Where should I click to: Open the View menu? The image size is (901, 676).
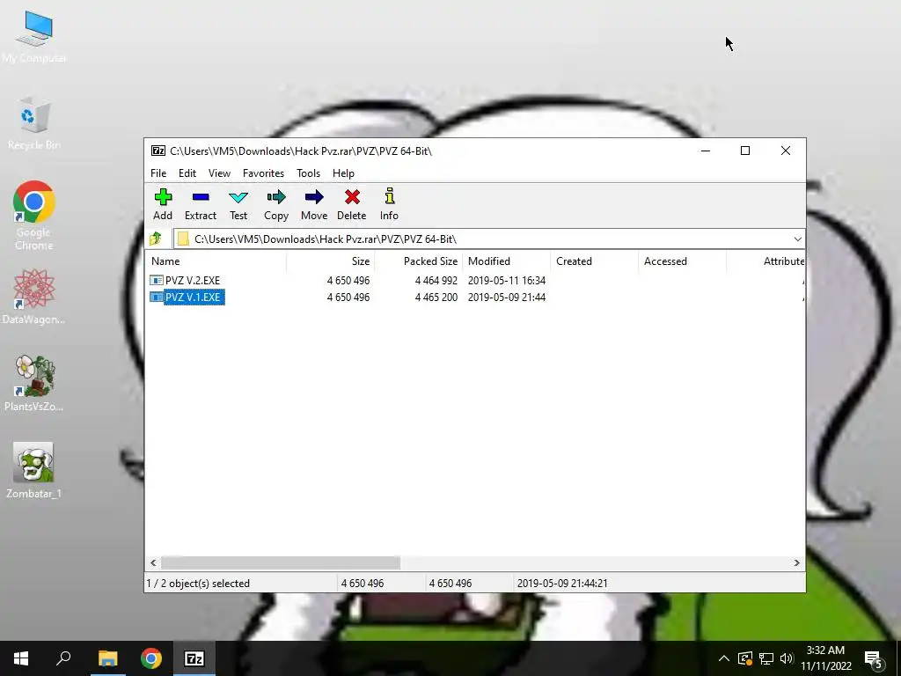[219, 173]
